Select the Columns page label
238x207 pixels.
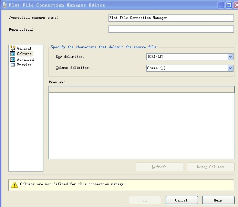[24, 54]
